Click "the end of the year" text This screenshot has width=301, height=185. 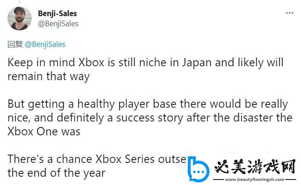click(x=57, y=173)
